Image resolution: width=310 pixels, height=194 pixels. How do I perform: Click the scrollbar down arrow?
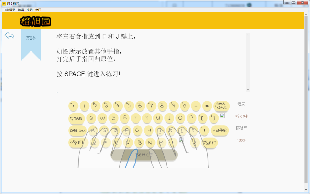[x=248, y=90]
